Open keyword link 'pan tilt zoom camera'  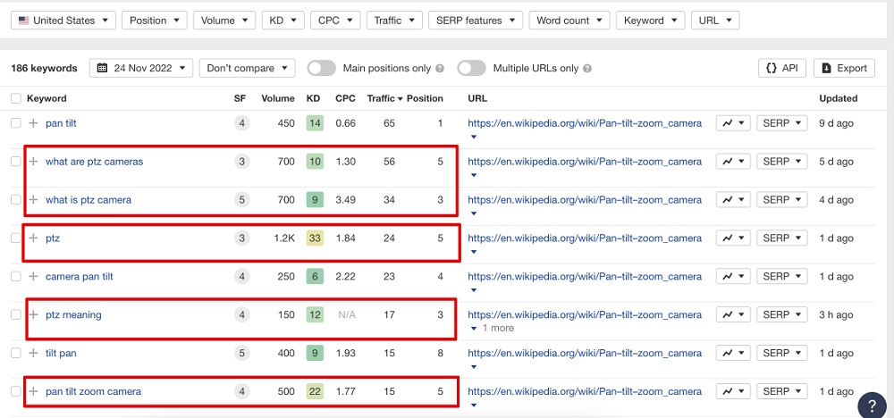(94, 391)
